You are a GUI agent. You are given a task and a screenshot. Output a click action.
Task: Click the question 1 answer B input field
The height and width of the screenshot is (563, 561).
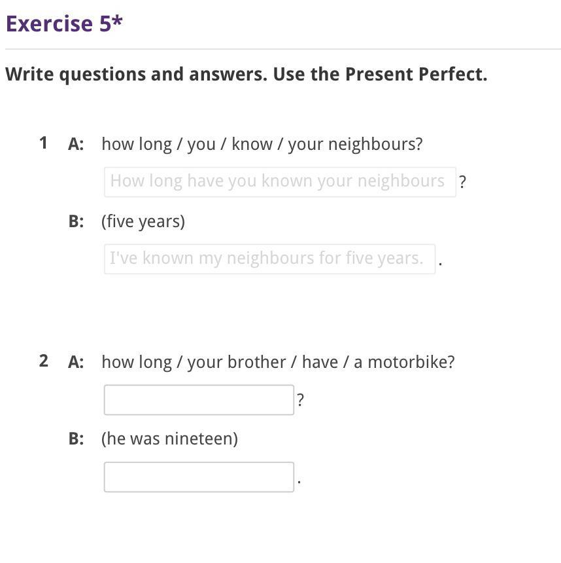(x=269, y=259)
